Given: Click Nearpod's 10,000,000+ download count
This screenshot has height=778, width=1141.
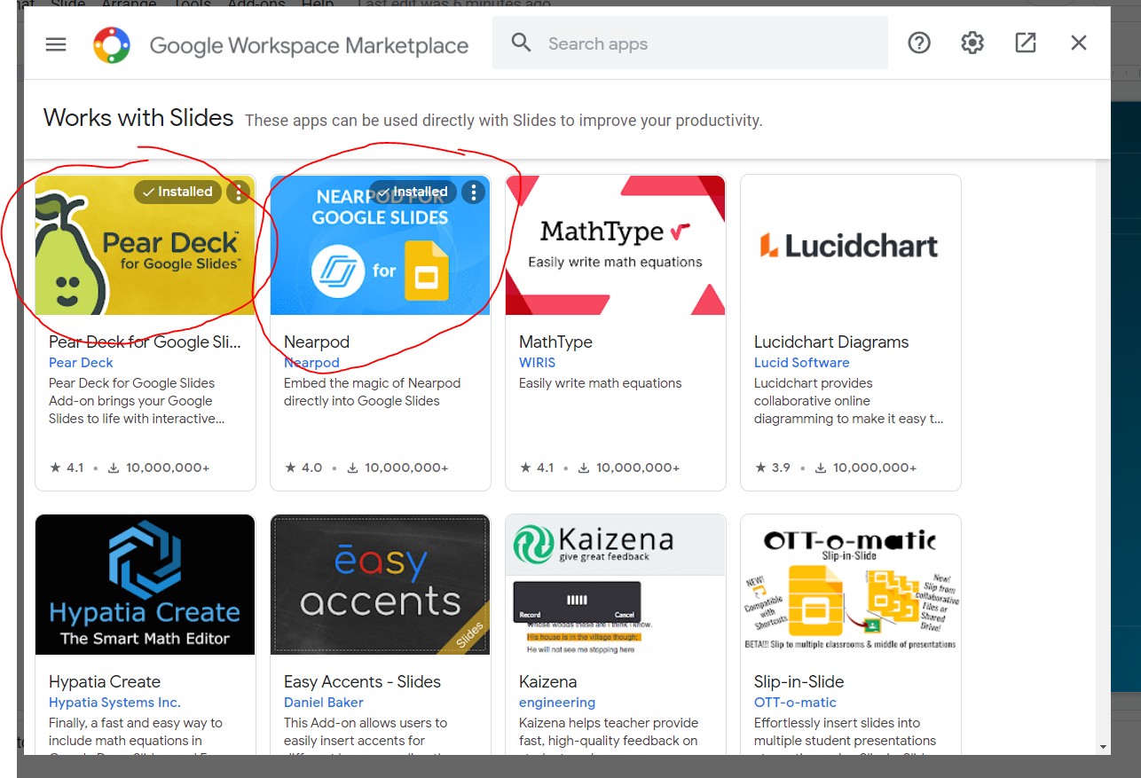Looking at the screenshot, I should (397, 468).
